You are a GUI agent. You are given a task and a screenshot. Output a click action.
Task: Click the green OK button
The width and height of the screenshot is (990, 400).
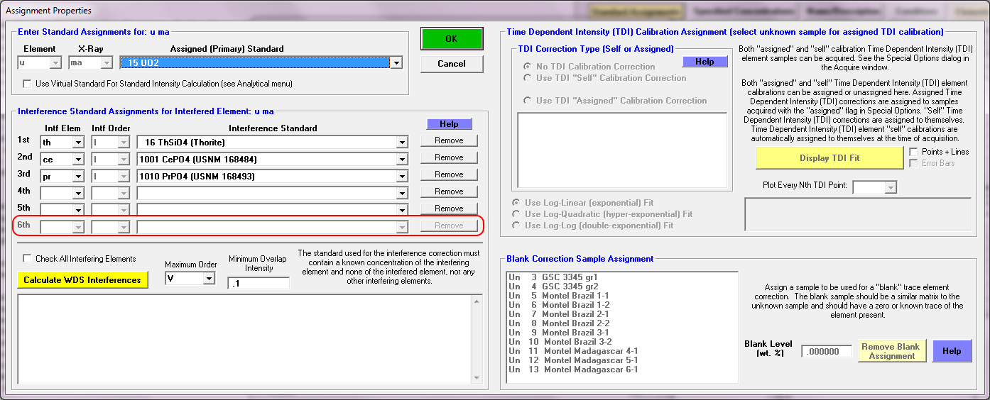[451, 39]
